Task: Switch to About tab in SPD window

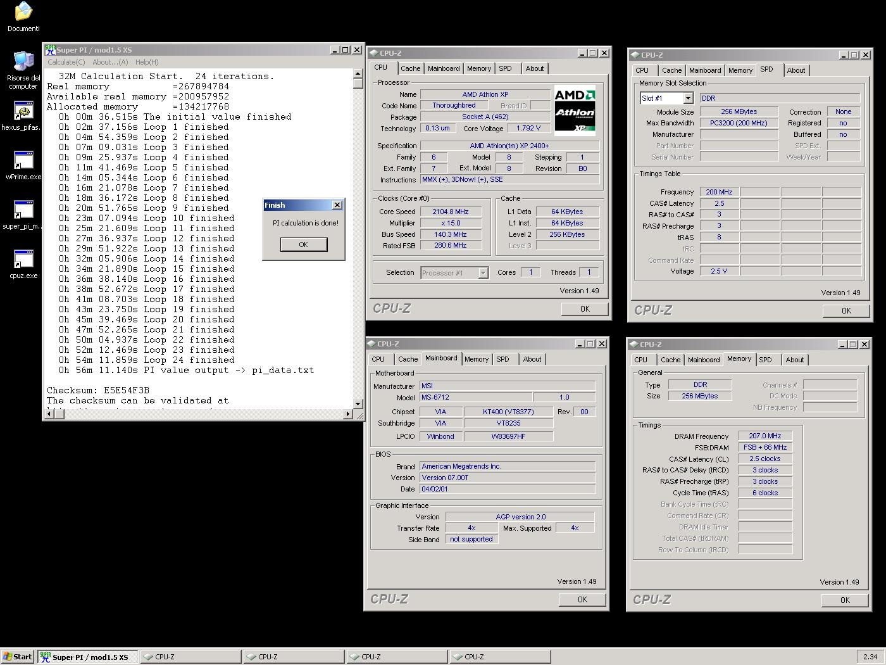Action: click(x=796, y=70)
